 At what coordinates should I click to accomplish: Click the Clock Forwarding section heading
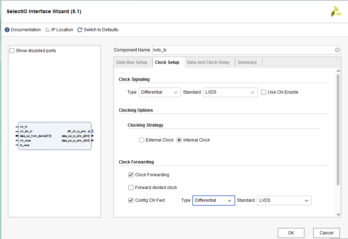tap(136, 162)
